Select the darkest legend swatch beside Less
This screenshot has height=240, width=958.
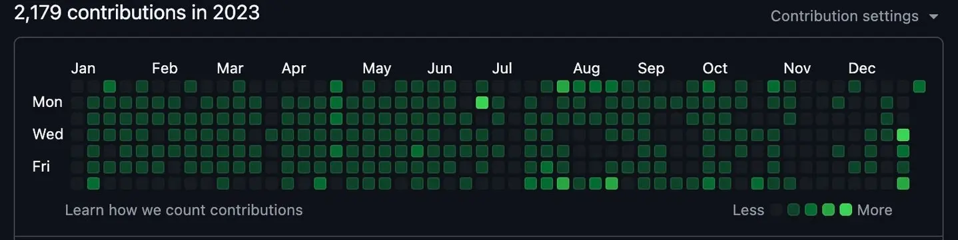[776, 210]
